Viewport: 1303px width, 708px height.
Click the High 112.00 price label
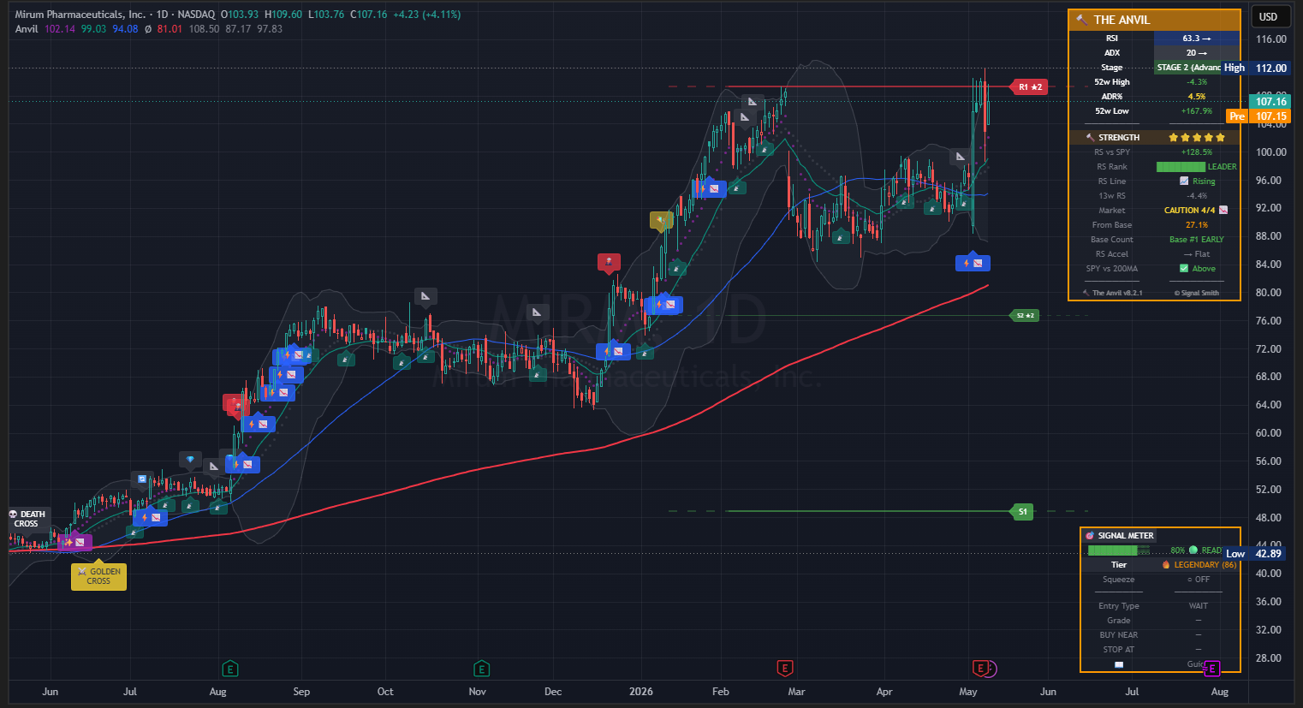[x=1257, y=68]
